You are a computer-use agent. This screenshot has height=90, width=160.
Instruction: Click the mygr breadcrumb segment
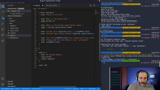tap(34, 9)
